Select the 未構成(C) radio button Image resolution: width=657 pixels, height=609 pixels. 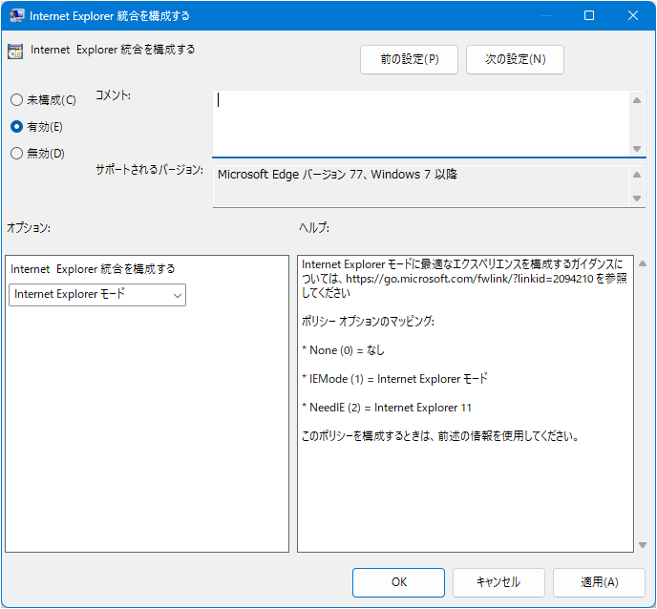click(x=16, y=100)
